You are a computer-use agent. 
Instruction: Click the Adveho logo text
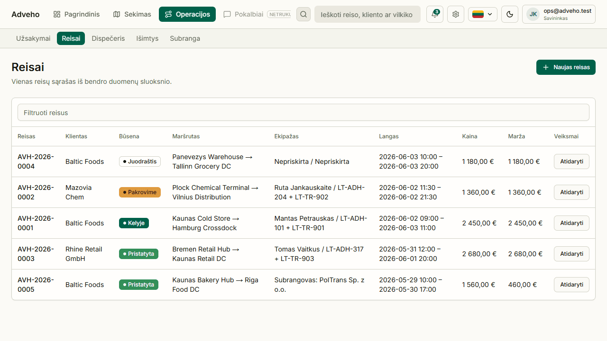click(26, 14)
